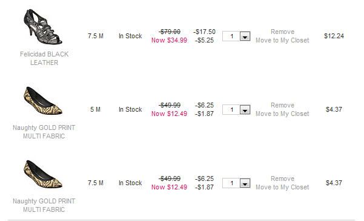Move the Felicidad sandal to My Closet
This screenshot has height=221, width=364.
[282, 40]
